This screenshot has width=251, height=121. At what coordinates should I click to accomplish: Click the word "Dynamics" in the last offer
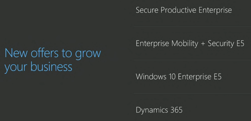(x=152, y=110)
